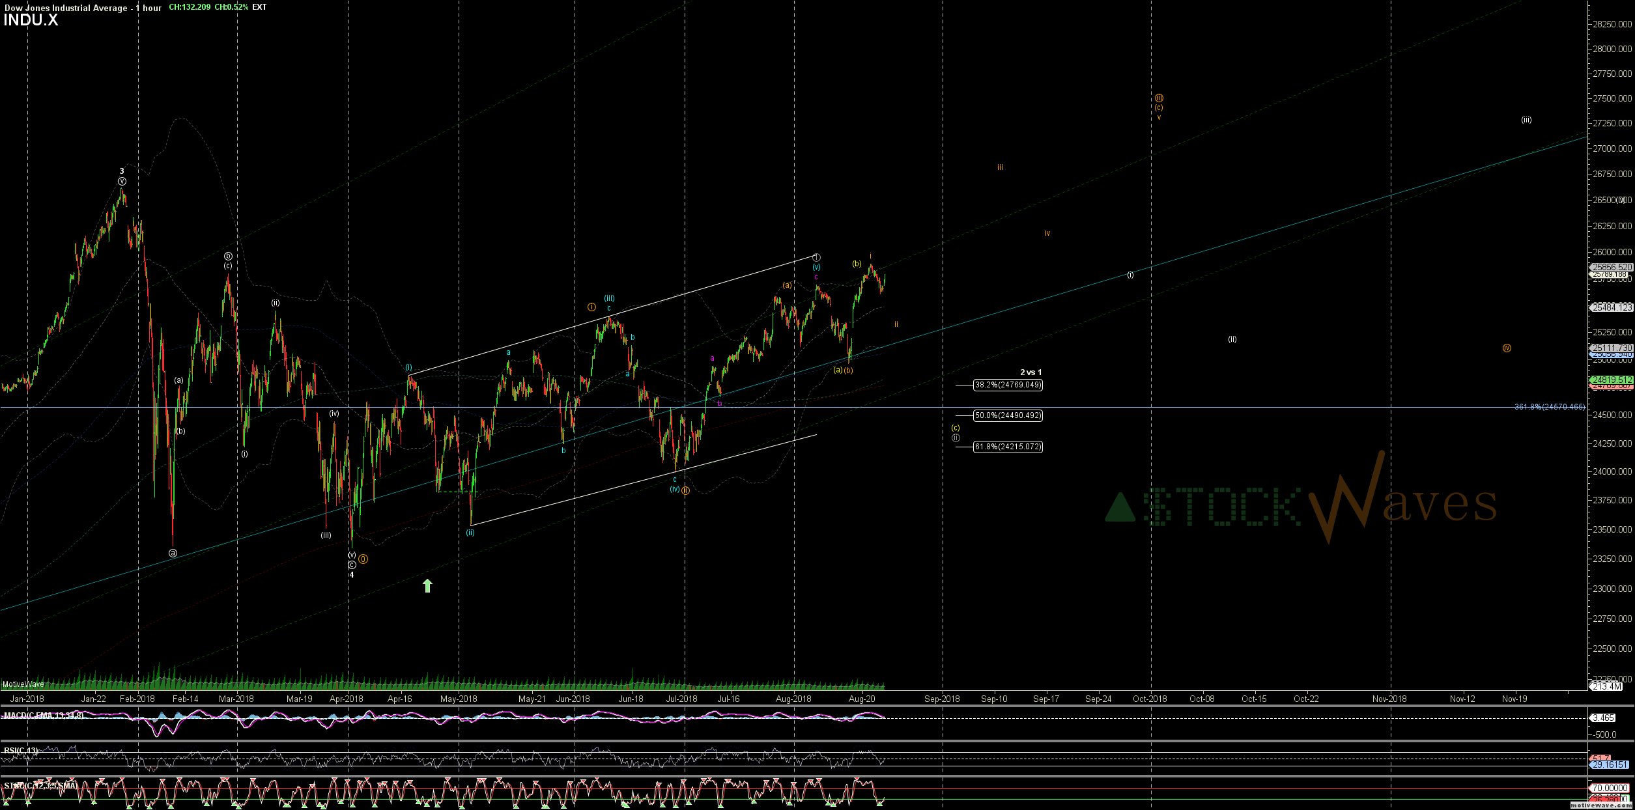Click the 70.00000 stochastic level tag
1635x810 pixels.
tap(1610, 788)
